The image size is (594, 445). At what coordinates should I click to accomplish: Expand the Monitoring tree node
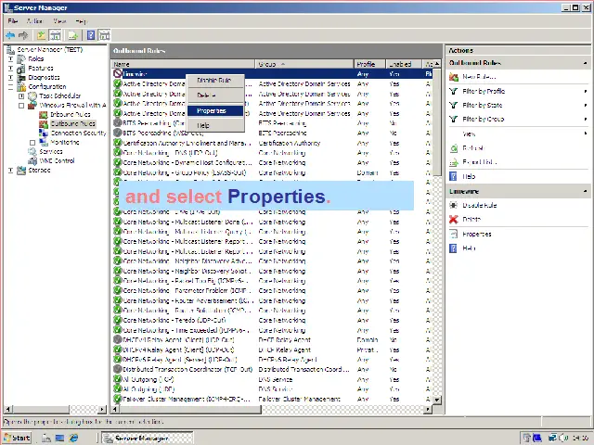(32, 143)
